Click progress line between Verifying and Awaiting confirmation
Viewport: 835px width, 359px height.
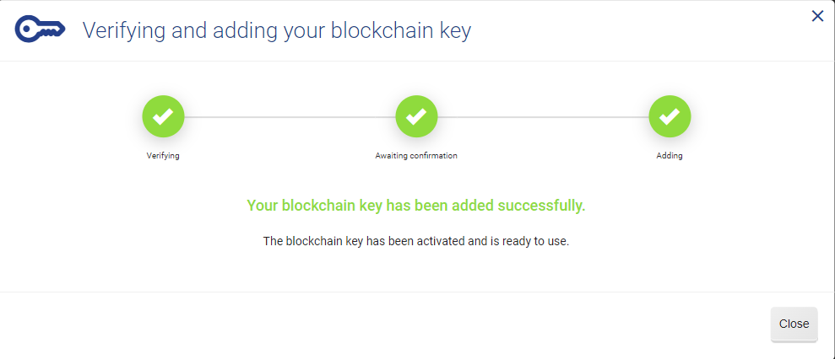click(x=290, y=116)
